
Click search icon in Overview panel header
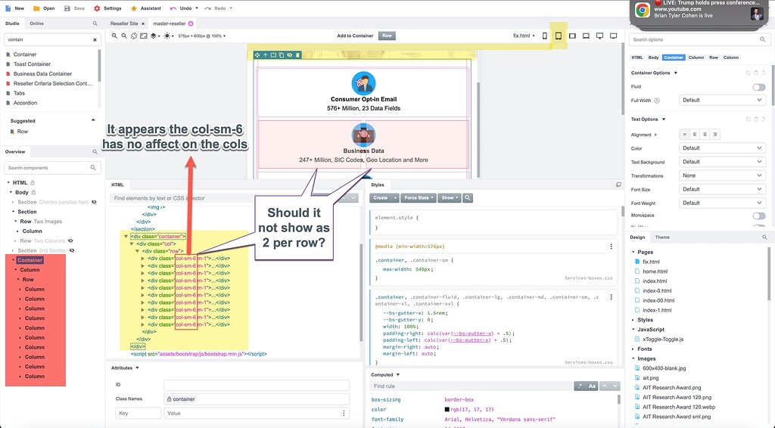click(95, 151)
